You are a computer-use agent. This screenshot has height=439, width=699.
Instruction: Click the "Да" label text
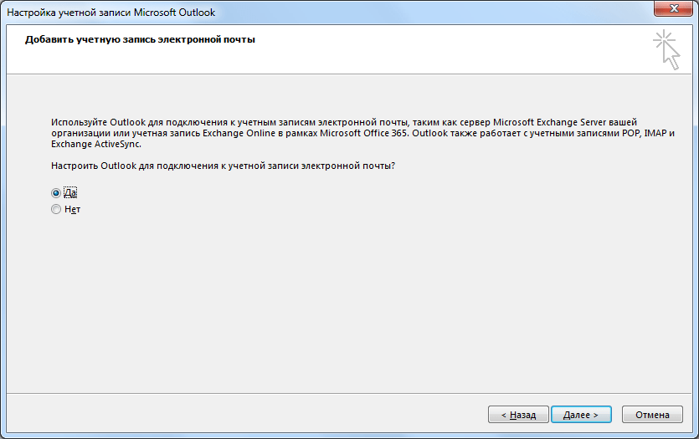click(70, 192)
